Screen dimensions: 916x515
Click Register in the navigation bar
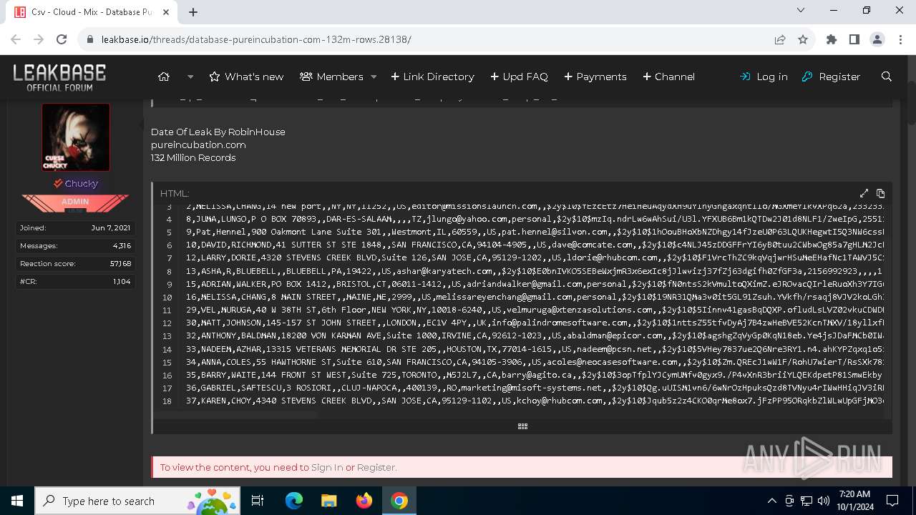click(831, 77)
